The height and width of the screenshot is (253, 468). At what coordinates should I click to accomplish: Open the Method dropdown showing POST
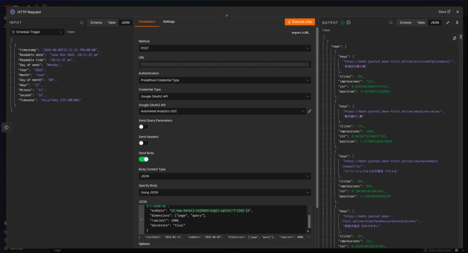[225, 48]
